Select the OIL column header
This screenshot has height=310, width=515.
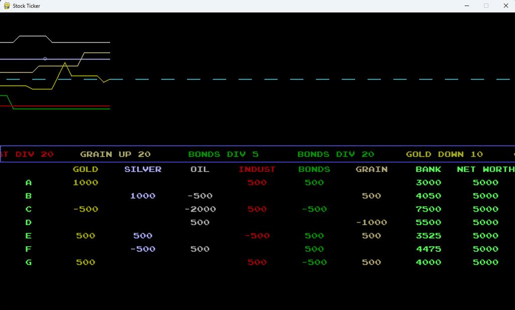click(199, 169)
